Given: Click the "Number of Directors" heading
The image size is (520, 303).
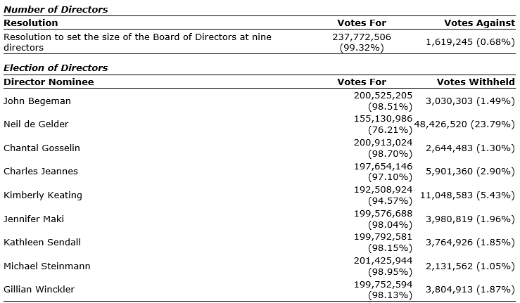Looking at the screenshot, I should [x=56, y=10].
